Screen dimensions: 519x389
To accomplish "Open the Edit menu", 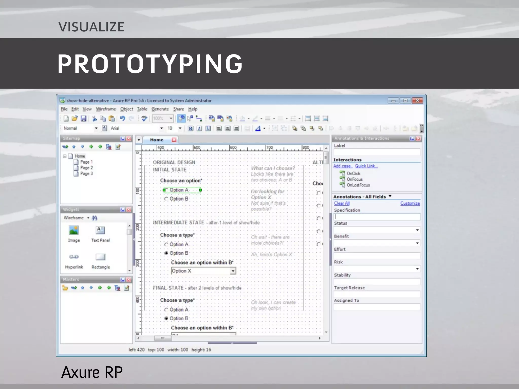I will 75,109.
